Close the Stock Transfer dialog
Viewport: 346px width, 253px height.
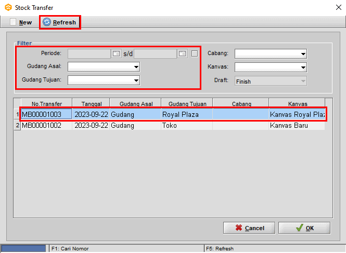(x=335, y=8)
